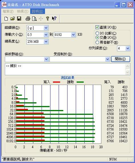Toggle the 直接 I/O checkbox
Viewport: 135px width, 163px height.
click(x=97, y=27)
